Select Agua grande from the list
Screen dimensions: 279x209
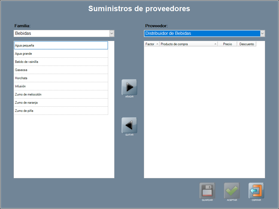(x=61, y=54)
